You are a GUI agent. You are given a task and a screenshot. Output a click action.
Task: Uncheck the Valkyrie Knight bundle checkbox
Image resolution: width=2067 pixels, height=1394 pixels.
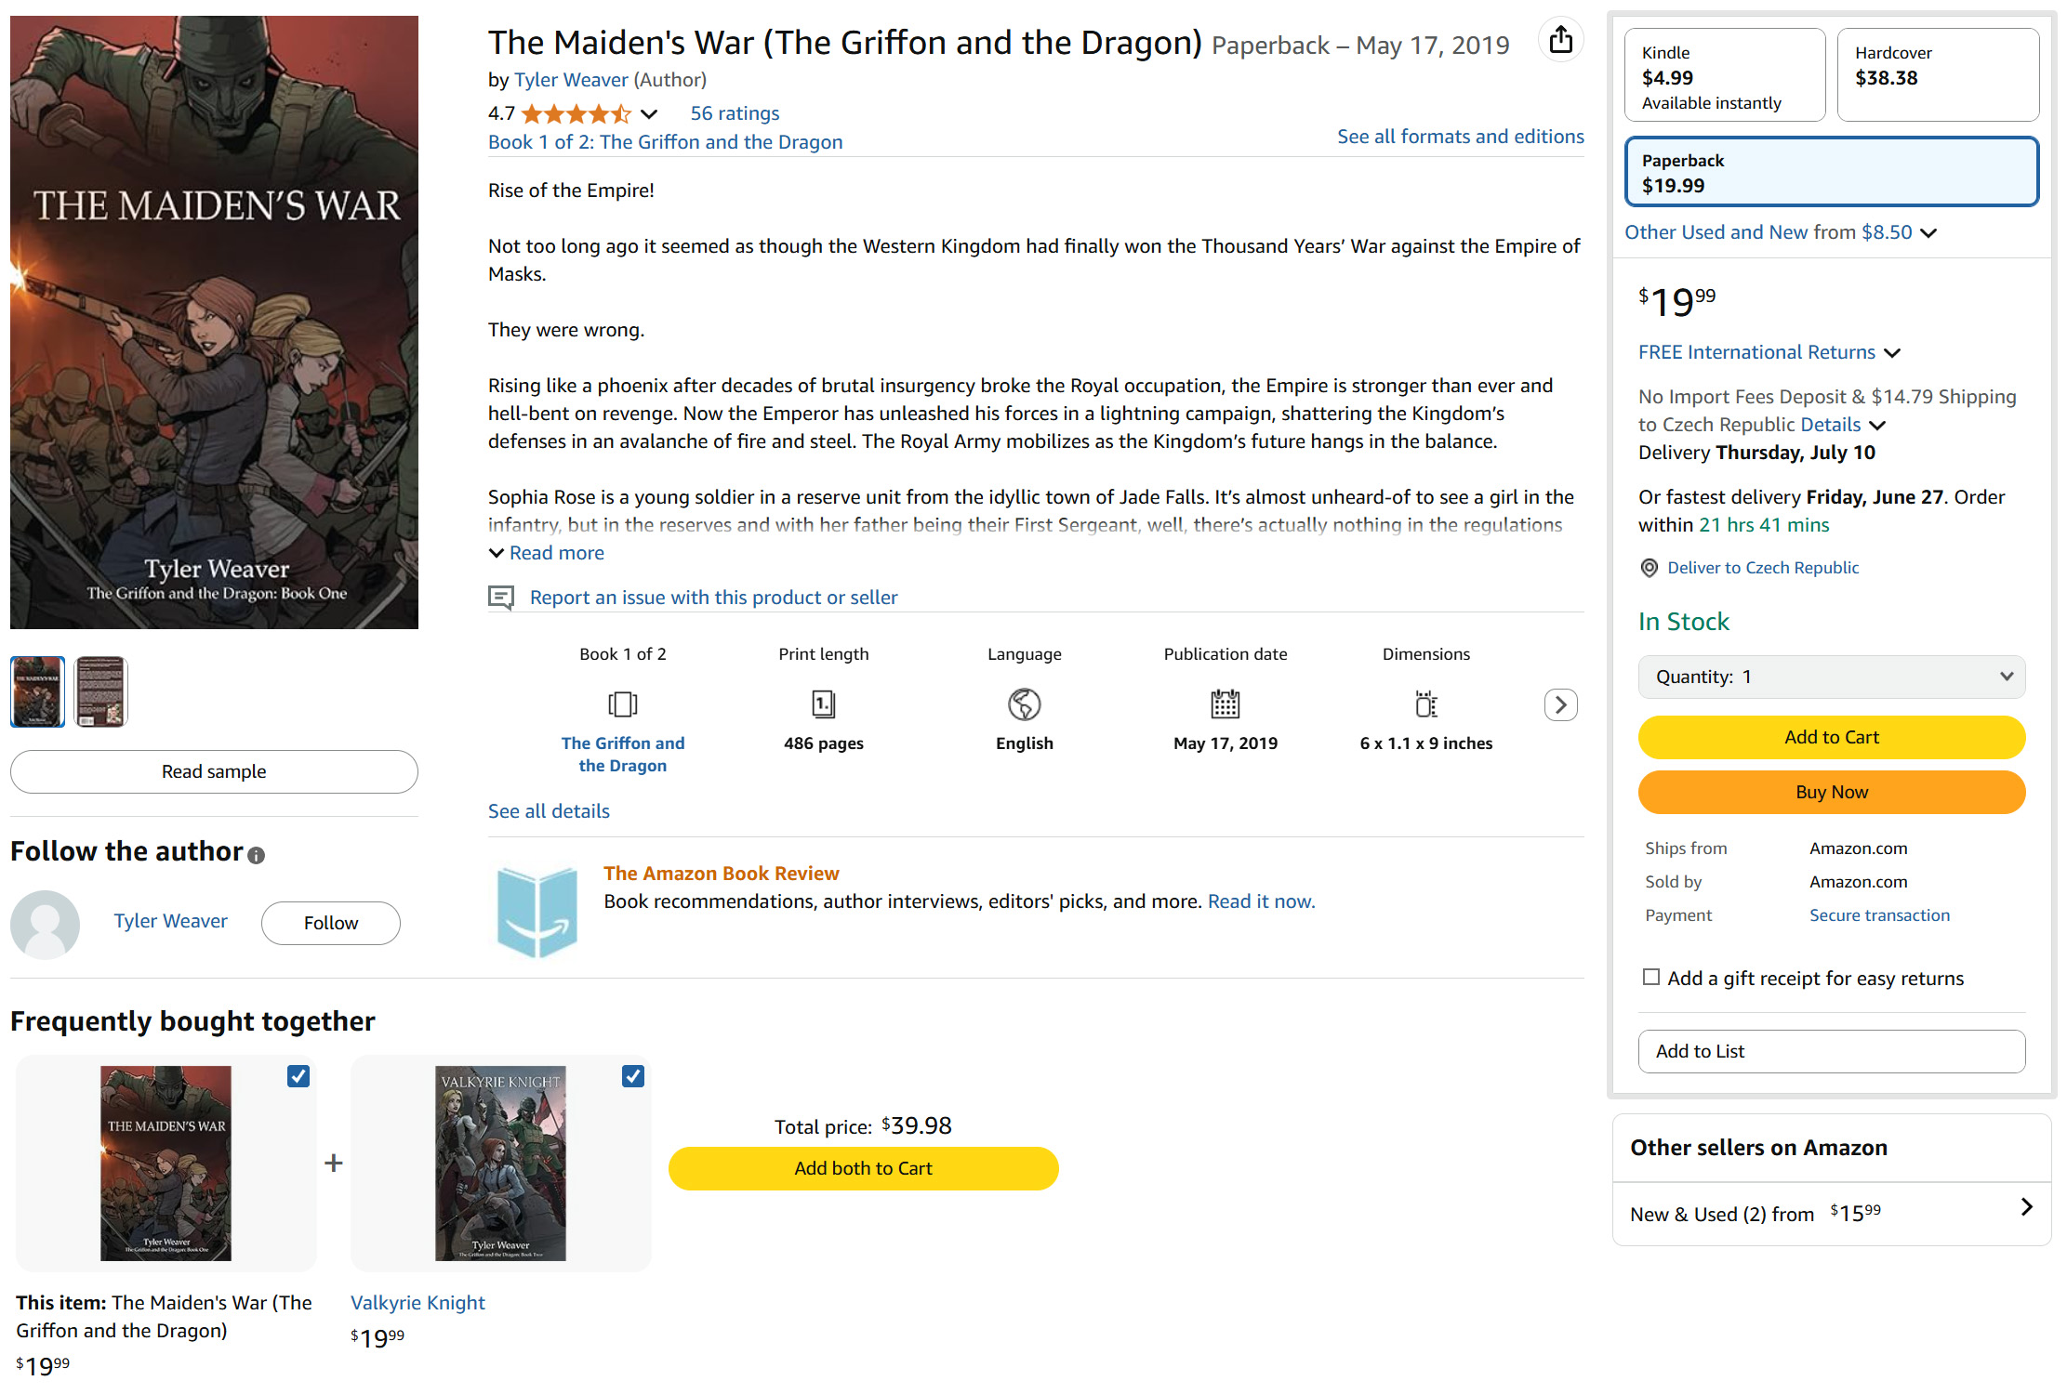coord(633,1076)
